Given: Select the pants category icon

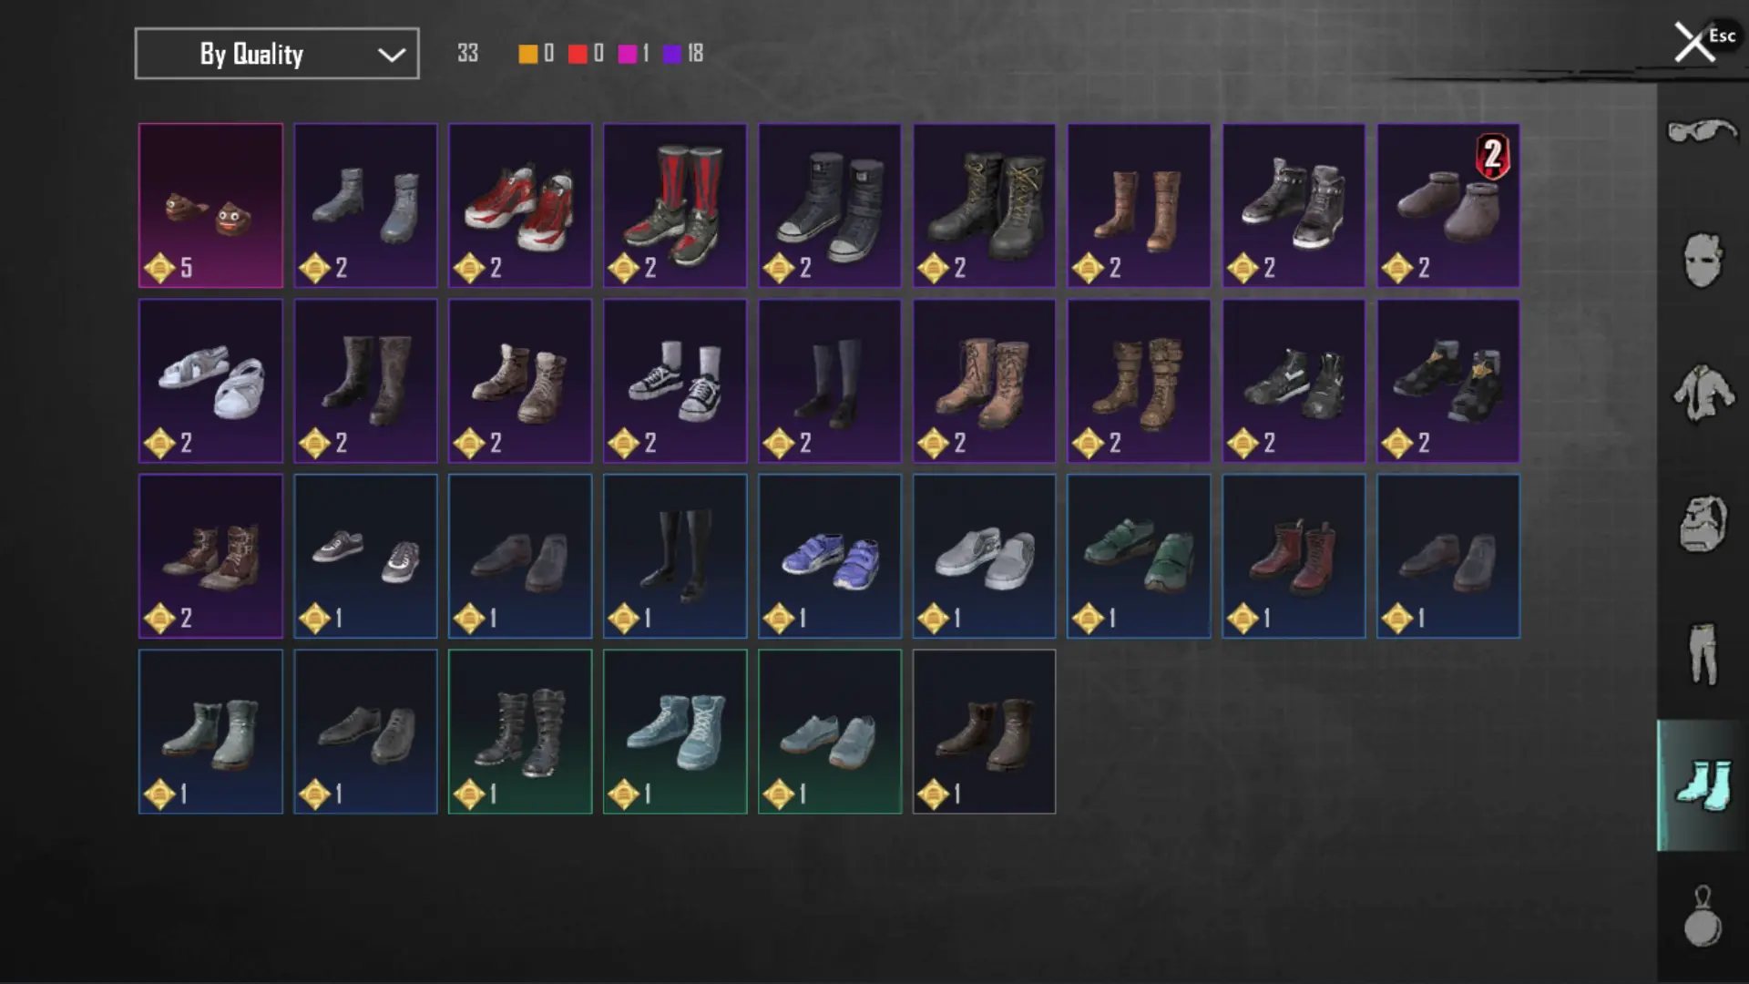Looking at the screenshot, I should click(1702, 654).
